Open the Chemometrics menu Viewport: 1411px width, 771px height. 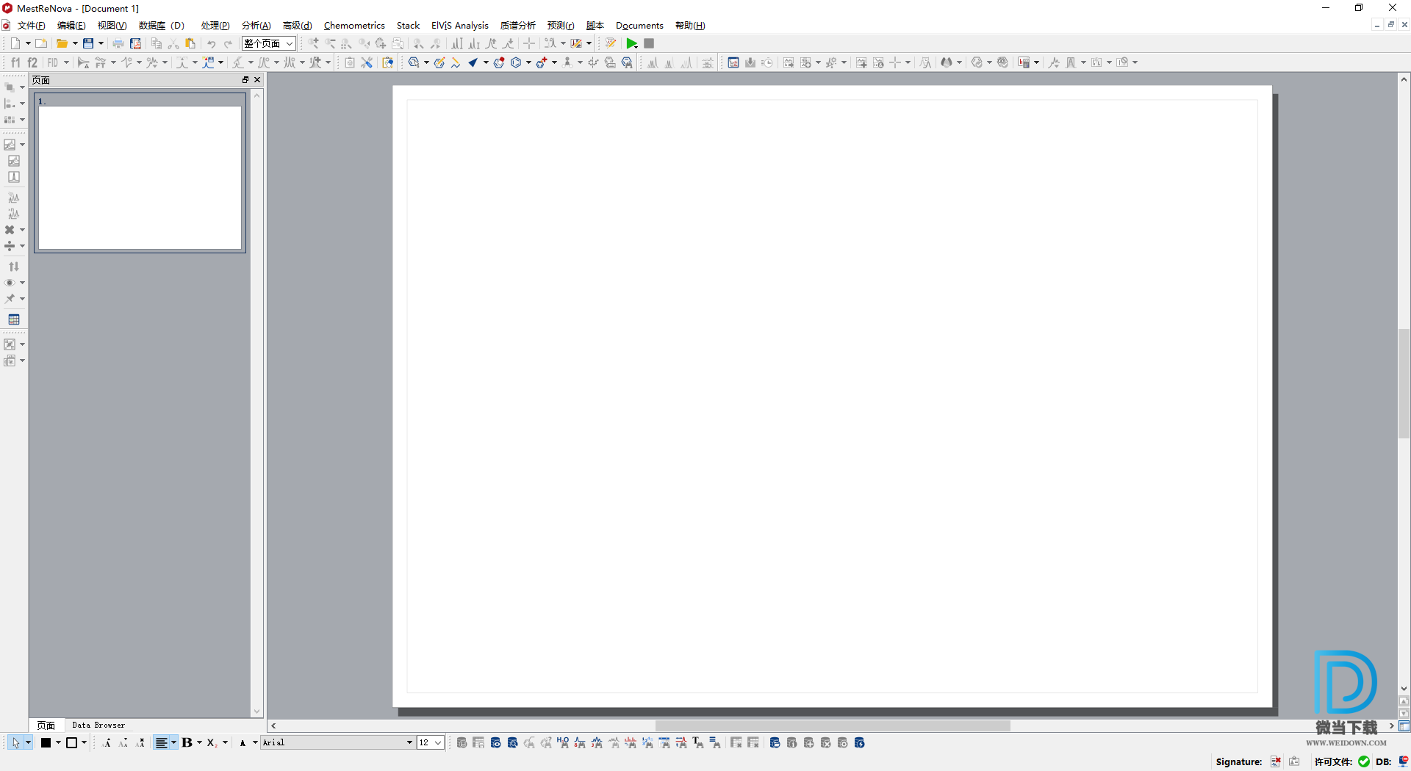(x=354, y=26)
